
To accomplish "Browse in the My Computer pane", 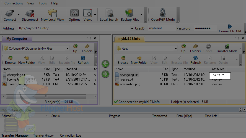I will click(x=10, y=60).
